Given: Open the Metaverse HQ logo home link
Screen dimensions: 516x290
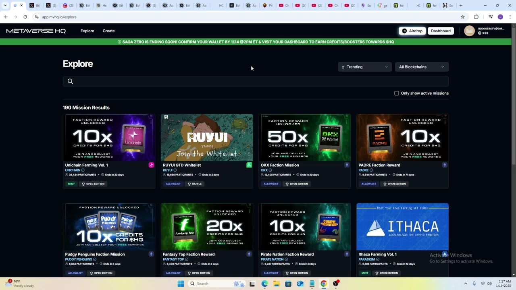Looking at the screenshot, I should click(x=36, y=31).
